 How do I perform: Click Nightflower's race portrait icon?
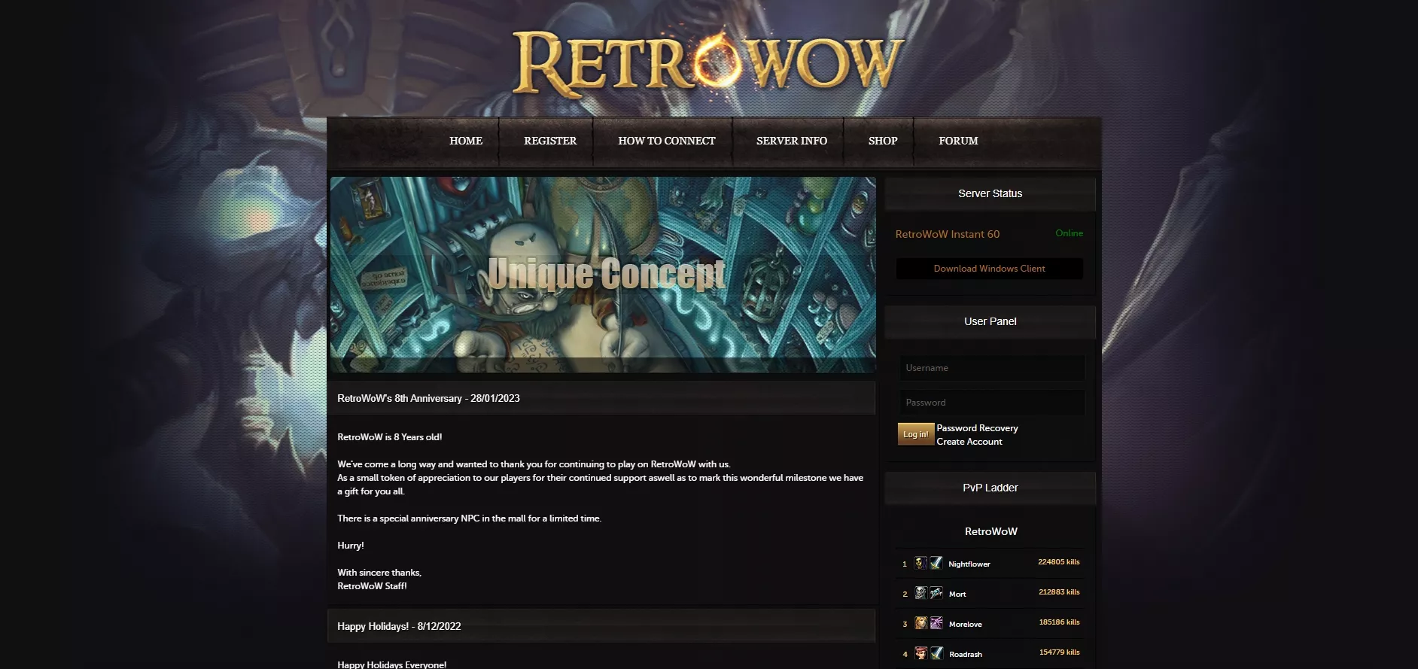(920, 563)
